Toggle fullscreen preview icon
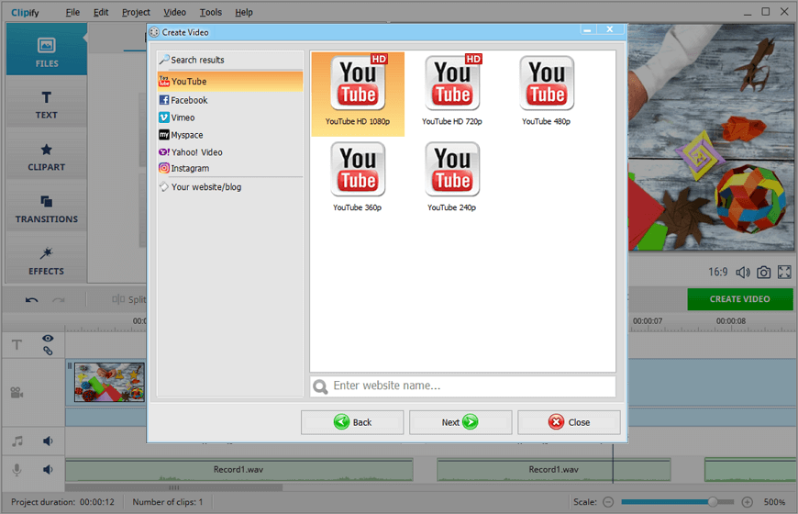 pos(784,273)
